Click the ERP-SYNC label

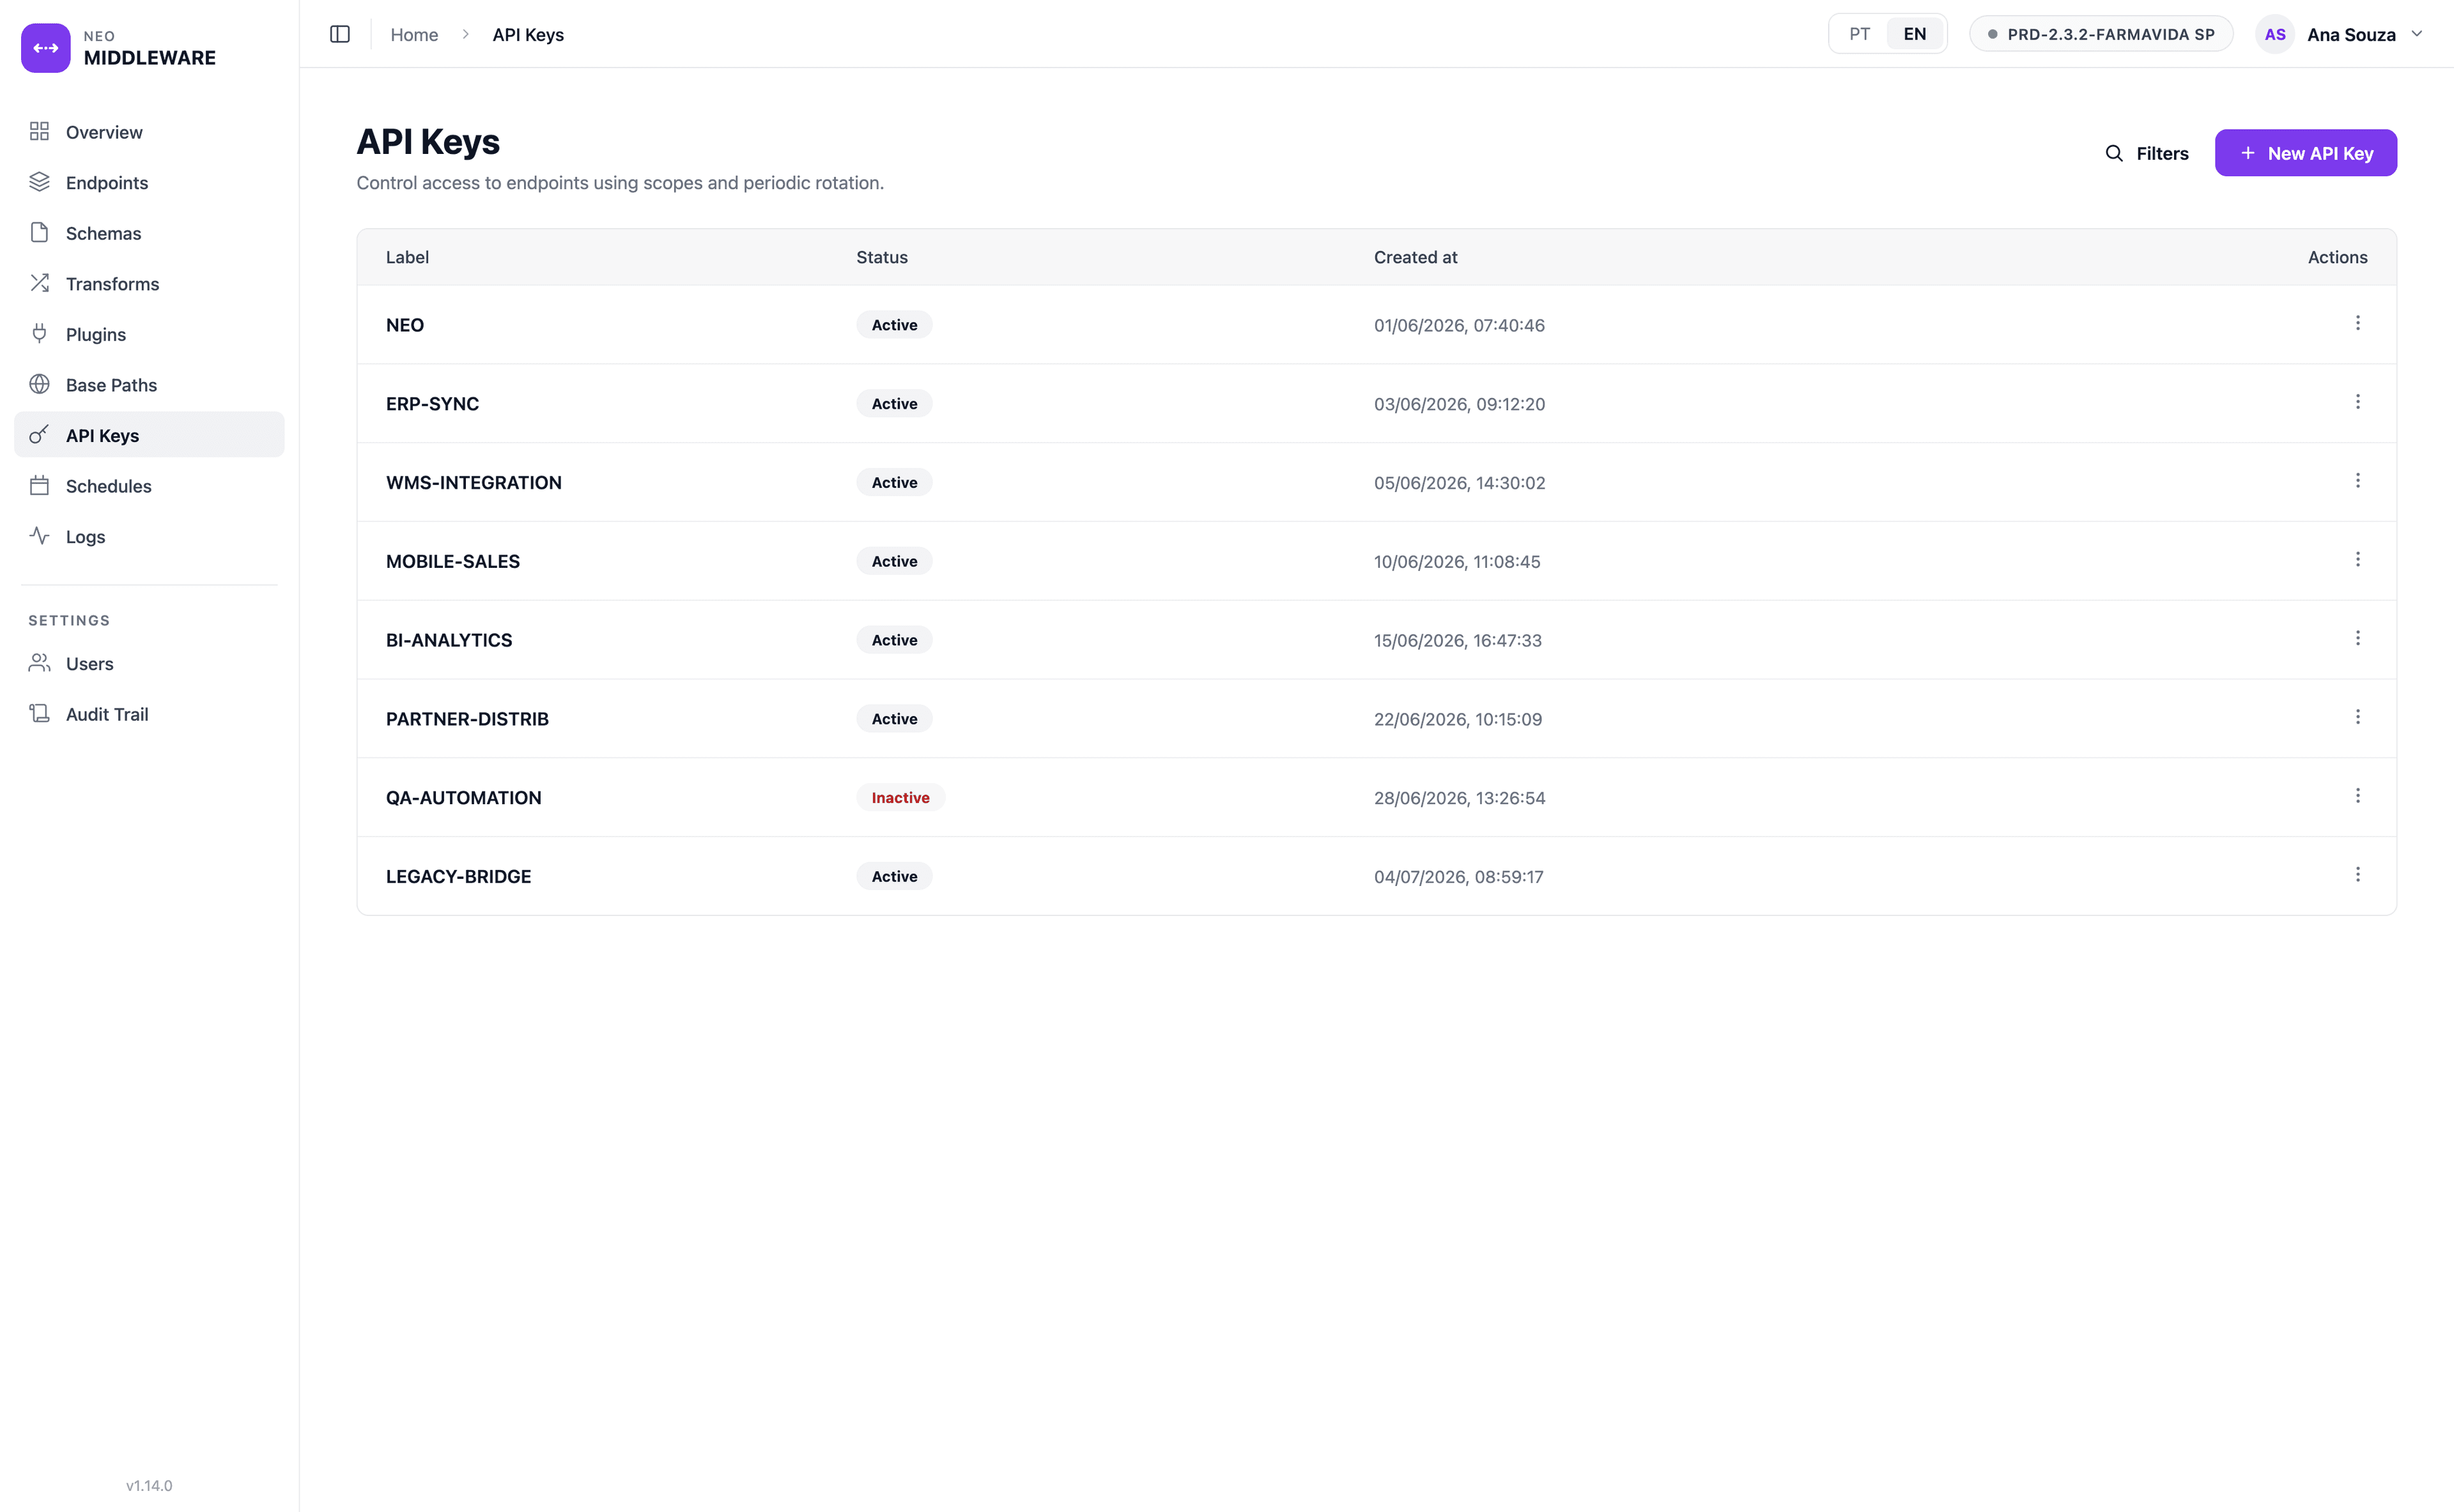tap(432, 403)
